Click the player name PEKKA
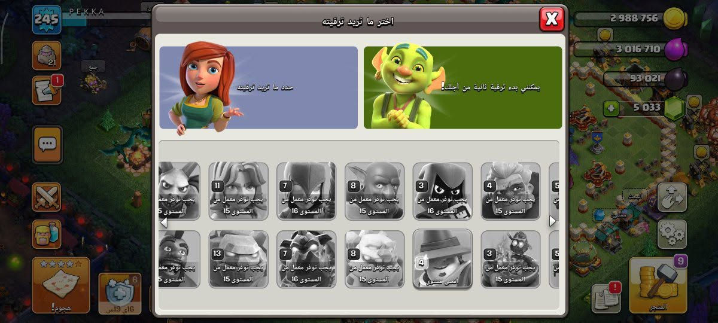This screenshot has width=718, height=323. [x=87, y=11]
